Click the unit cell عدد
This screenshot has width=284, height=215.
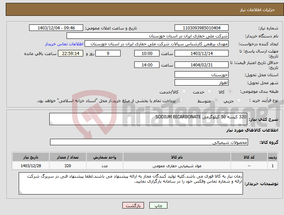105,166
